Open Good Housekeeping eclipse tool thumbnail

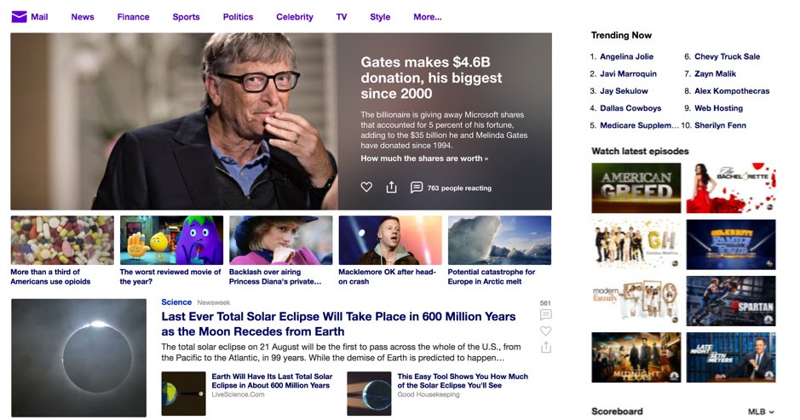pos(369,394)
